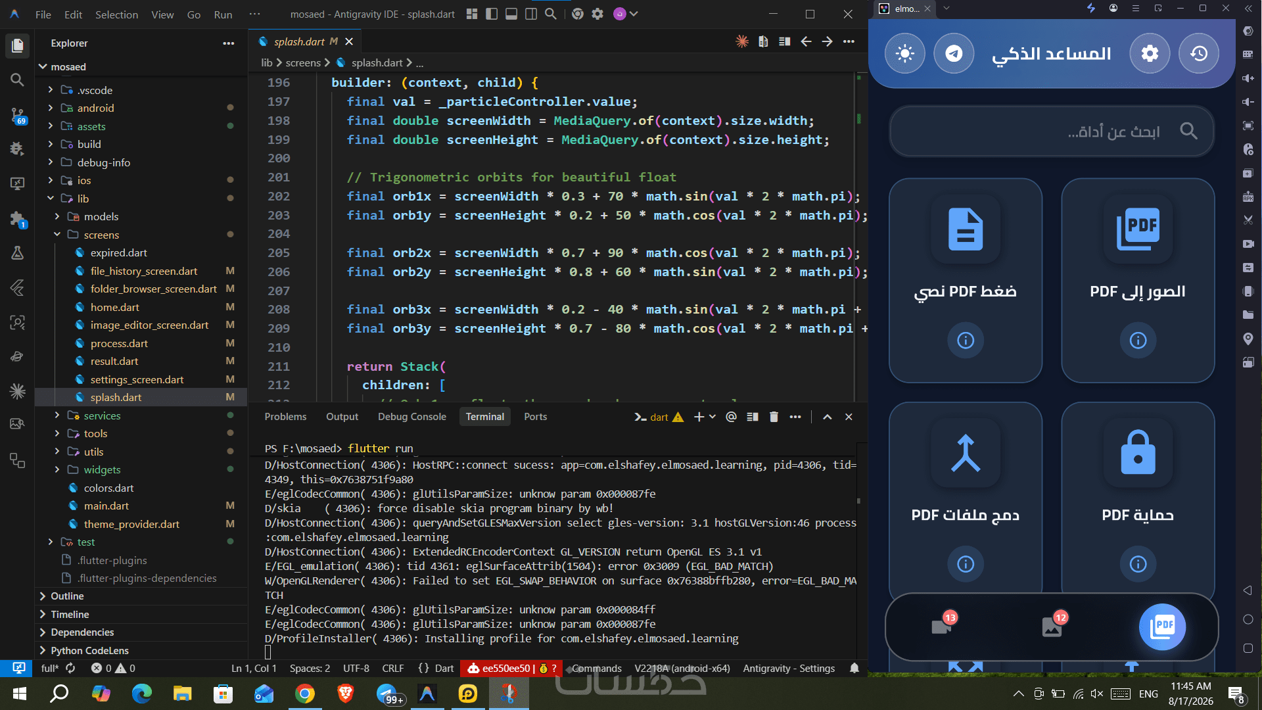Split the terminal panel
The height and width of the screenshot is (710, 1262).
click(753, 417)
